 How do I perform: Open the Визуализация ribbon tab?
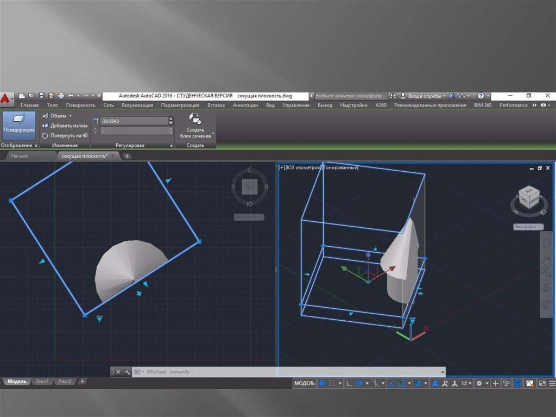(x=137, y=105)
